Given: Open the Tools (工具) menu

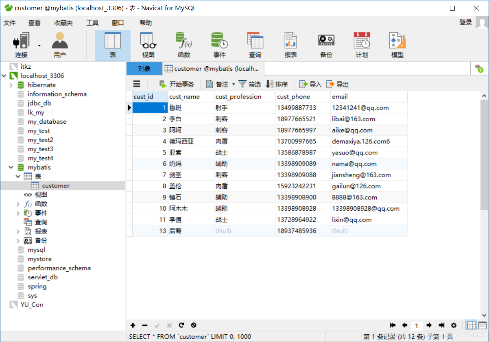Looking at the screenshot, I should pos(92,23).
